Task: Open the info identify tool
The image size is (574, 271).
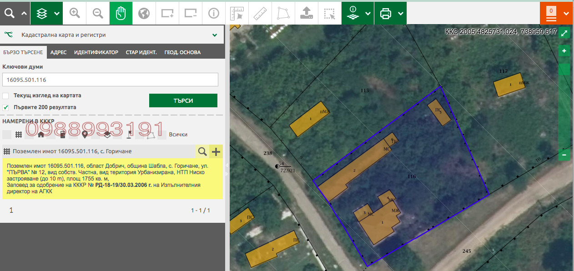Action: [213, 13]
